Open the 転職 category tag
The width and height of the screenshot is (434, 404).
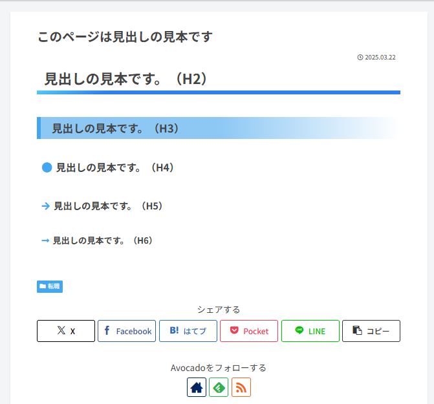pyautogui.click(x=50, y=286)
